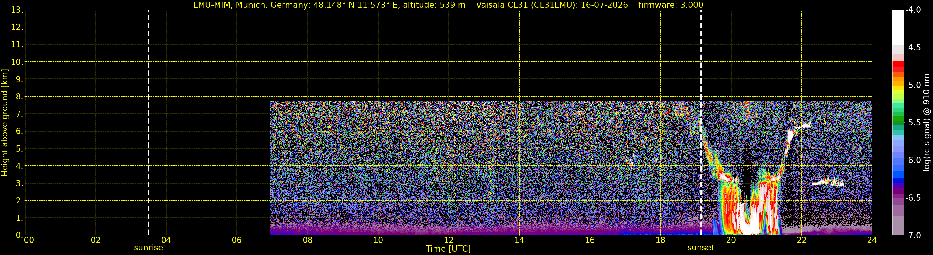Click the log(rc-signal) colorbar label
Viewport: 933px width, 255px height.
click(x=927, y=123)
